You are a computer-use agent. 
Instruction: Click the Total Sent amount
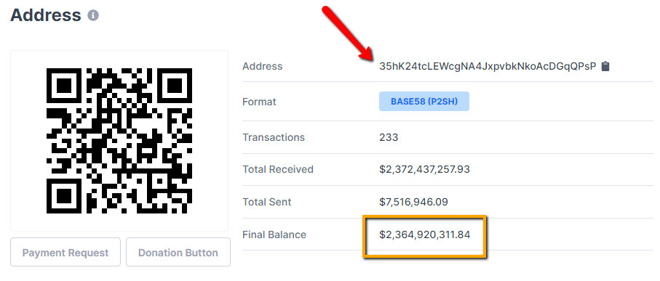[x=413, y=202]
